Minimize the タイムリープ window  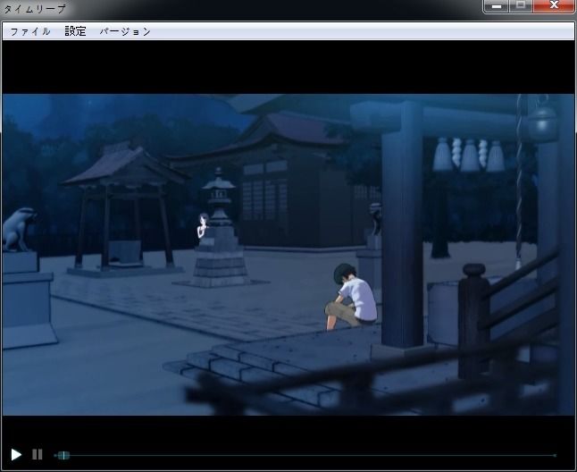497,6
